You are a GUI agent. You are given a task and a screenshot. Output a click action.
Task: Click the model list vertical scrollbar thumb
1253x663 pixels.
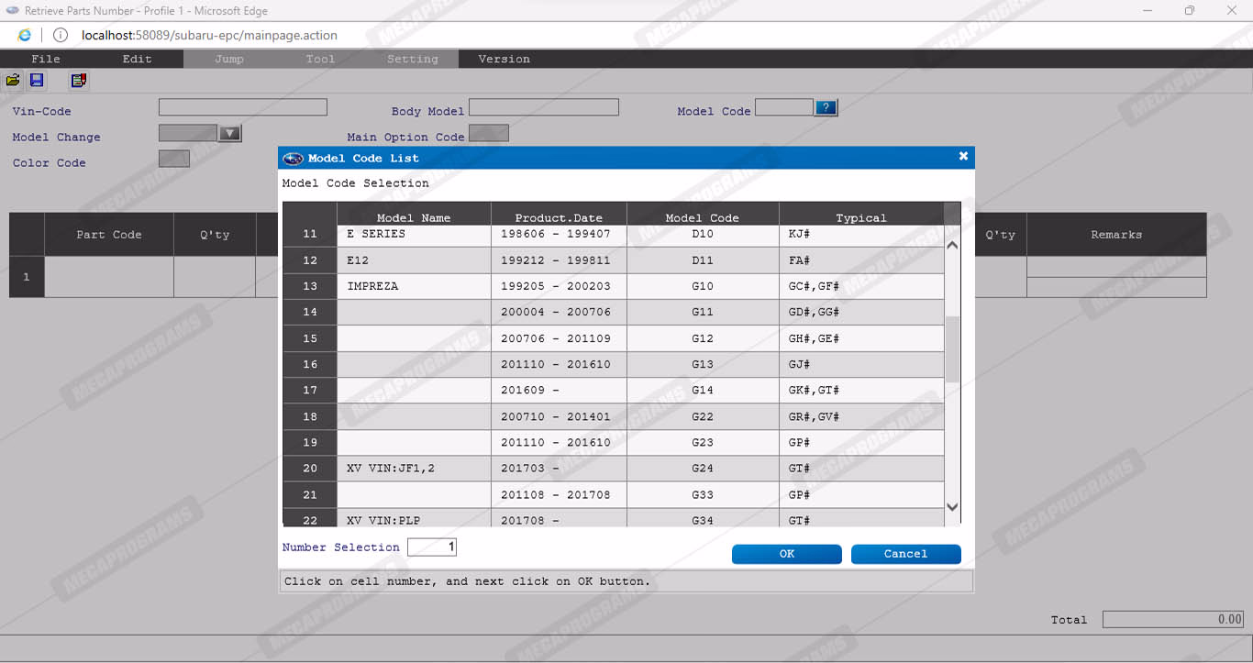click(952, 349)
